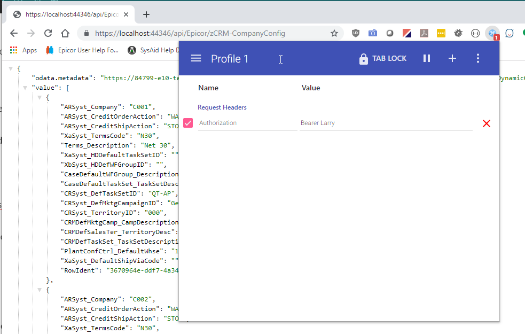Click the Request Headers section label

[222, 107]
